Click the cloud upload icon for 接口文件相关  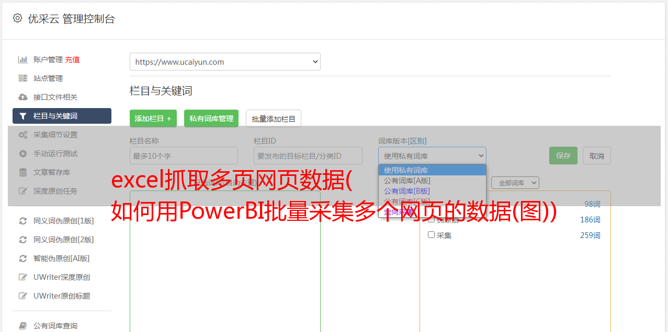tap(23, 97)
